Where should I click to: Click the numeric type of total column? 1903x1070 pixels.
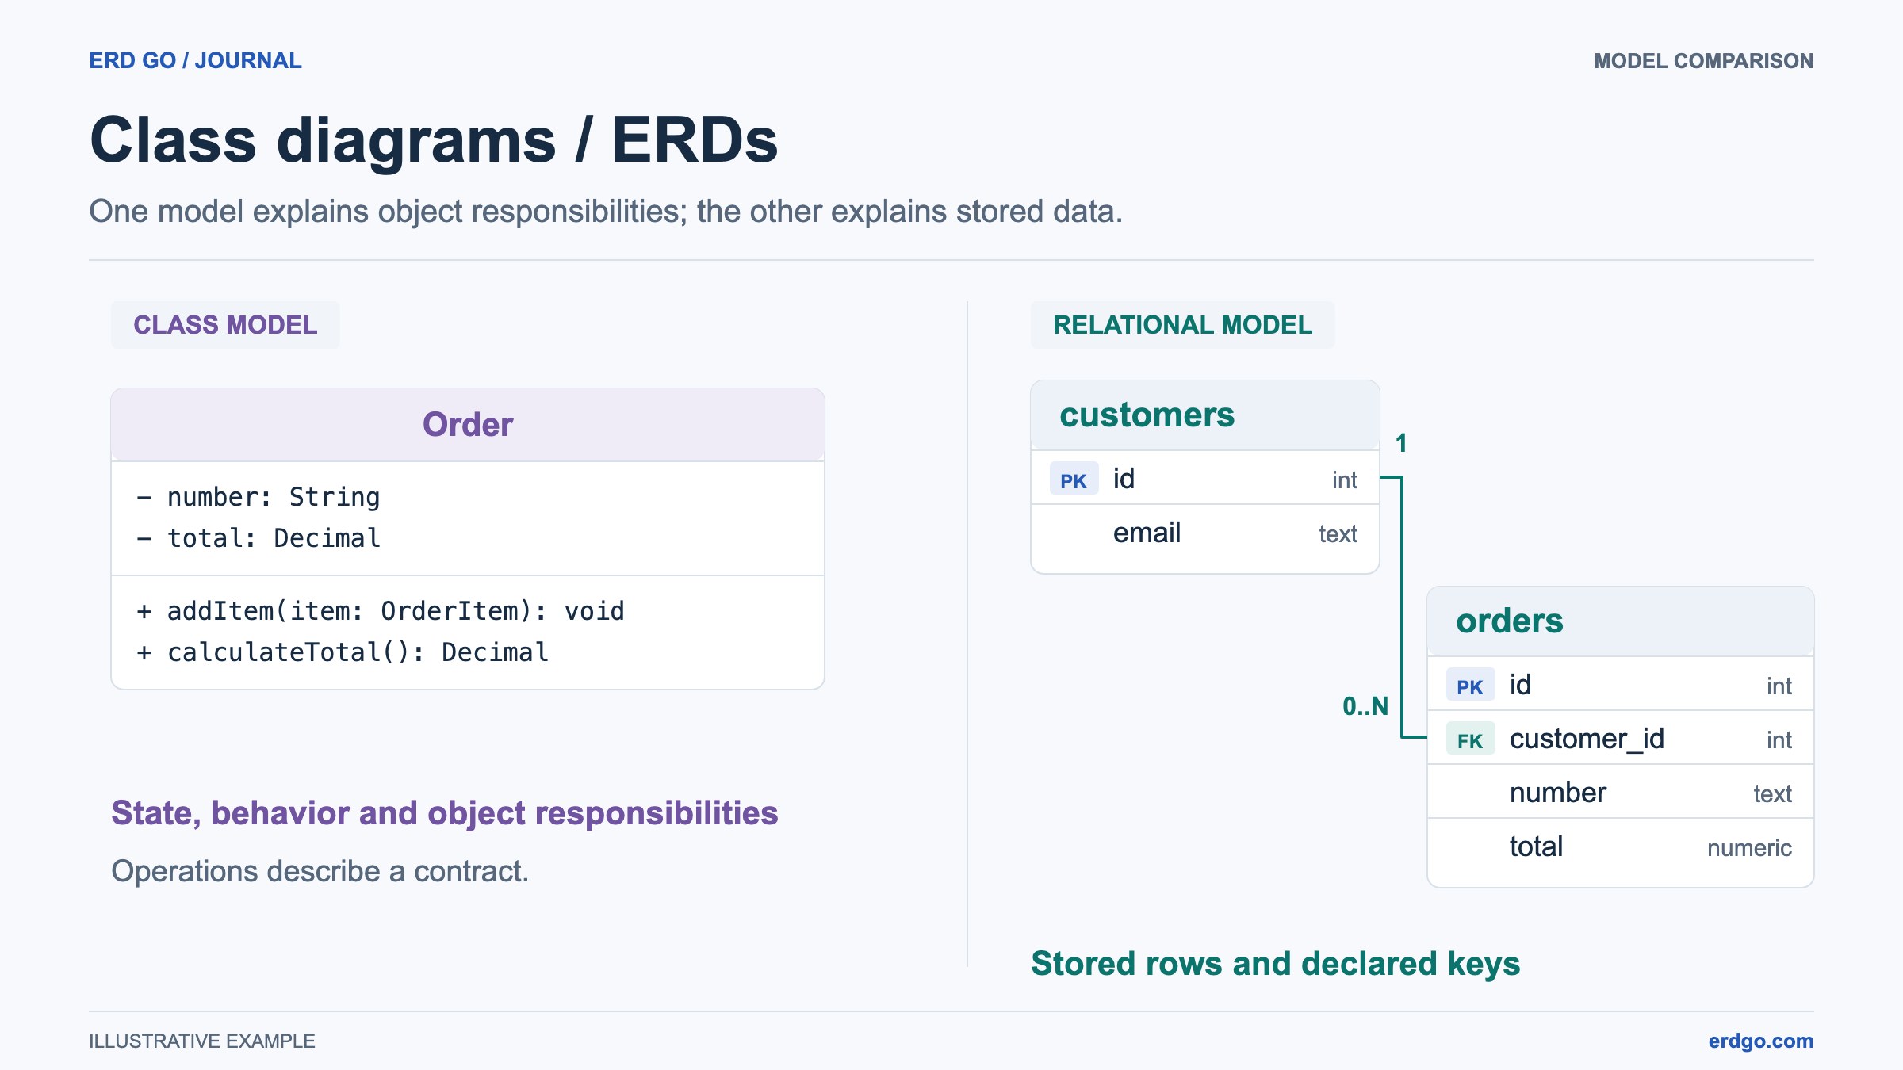(1749, 848)
